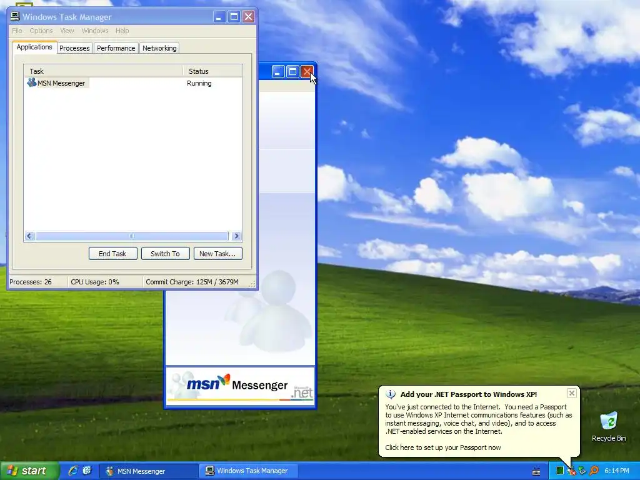640x480 pixels.
Task: Click the right scroll arrow in task list
Action: tap(236, 236)
